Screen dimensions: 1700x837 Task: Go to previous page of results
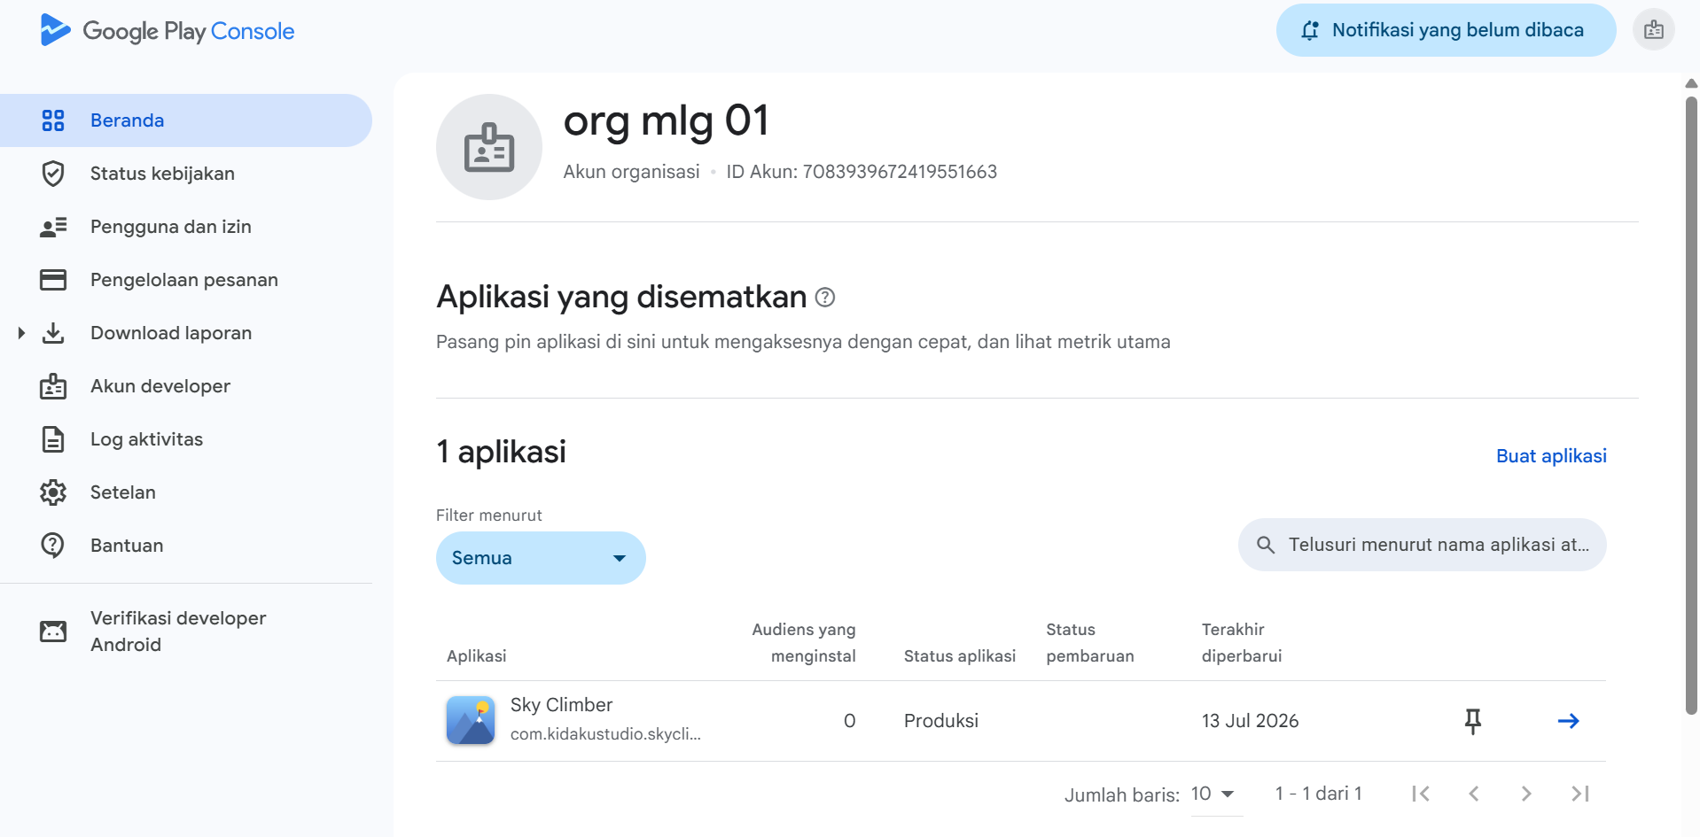1474,794
